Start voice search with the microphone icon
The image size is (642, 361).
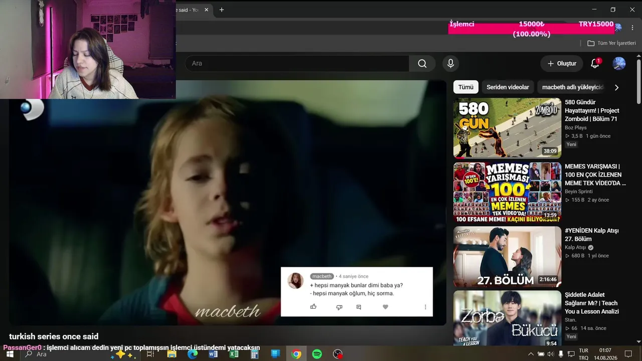[x=450, y=64]
